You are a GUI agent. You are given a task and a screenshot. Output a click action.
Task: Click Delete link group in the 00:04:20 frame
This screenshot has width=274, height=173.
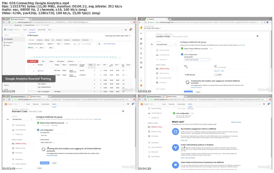(236, 122)
